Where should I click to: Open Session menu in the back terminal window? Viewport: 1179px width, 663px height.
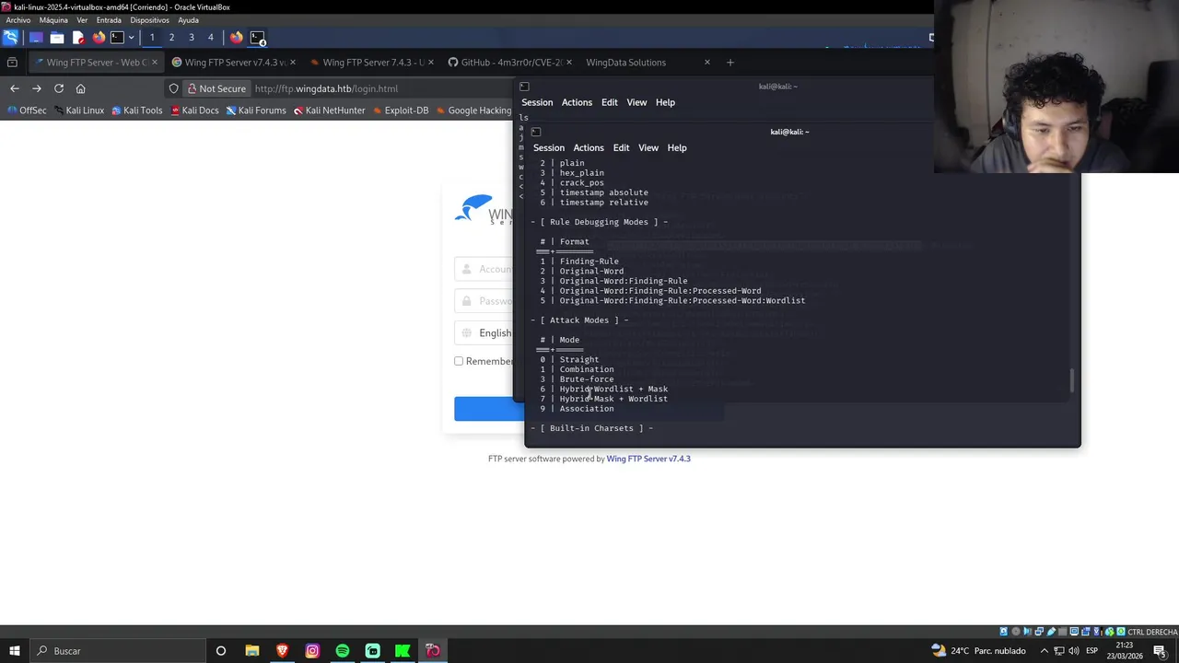537,102
